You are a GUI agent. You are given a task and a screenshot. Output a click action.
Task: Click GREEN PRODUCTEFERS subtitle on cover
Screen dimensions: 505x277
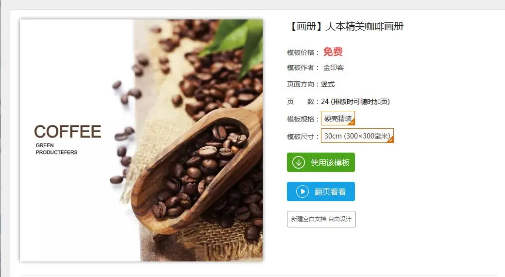coord(56,149)
